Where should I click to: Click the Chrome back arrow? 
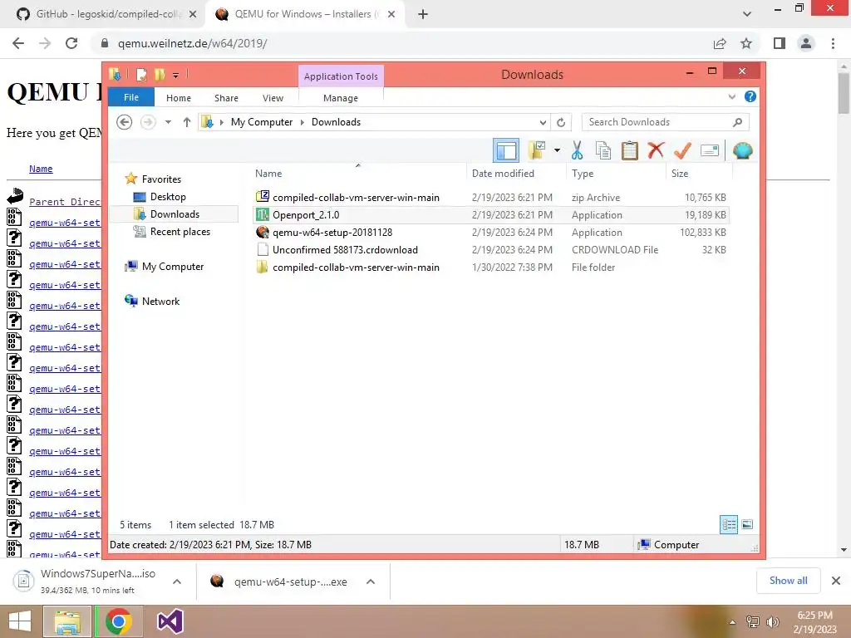point(18,43)
